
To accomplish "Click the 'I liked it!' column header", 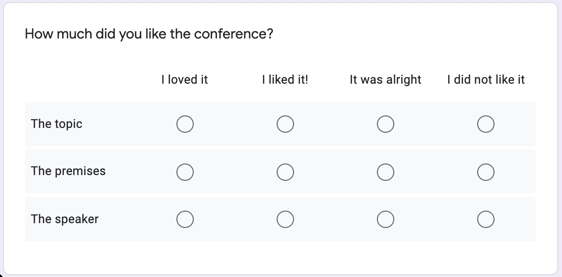I will pos(285,79).
